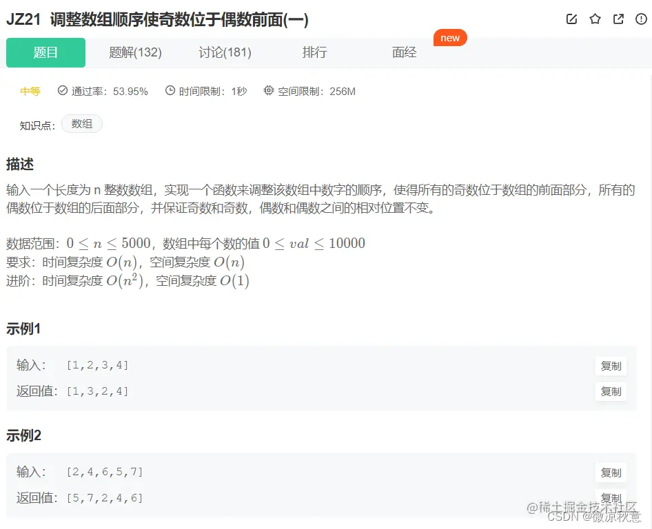652x529 pixels.
Task: Open the 面经 tab
Action: point(404,52)
